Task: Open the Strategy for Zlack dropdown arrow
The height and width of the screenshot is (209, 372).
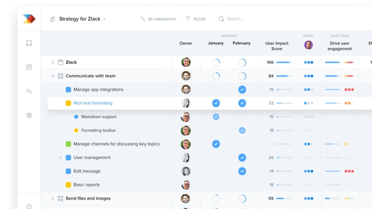Action: coord(104,19)
